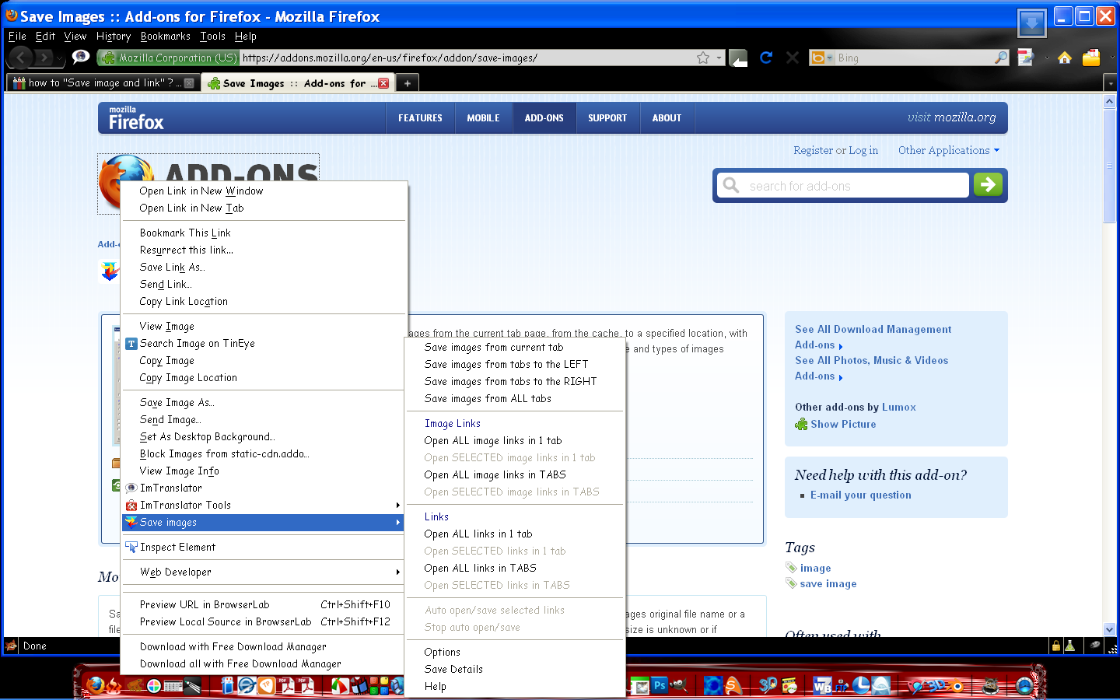Screen dimensions: 1120x700
Task: Expand the Web Developer submenu
Action: 264,572
